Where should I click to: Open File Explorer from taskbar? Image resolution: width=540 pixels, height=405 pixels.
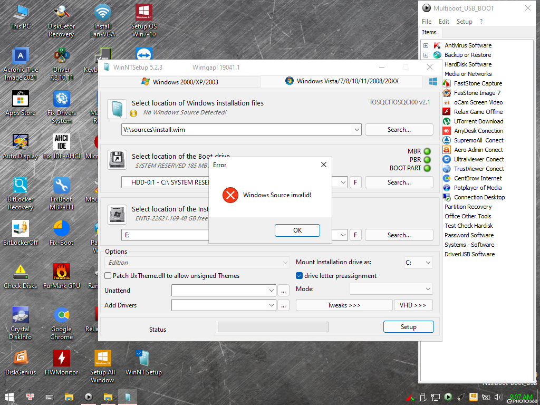click(x=69, y=397)
